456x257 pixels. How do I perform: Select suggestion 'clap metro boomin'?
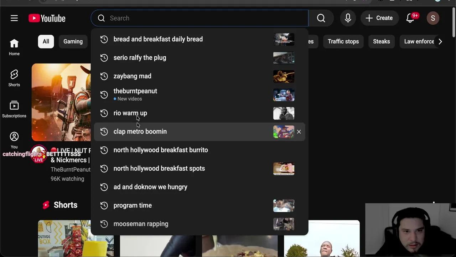tap(199, 132)
